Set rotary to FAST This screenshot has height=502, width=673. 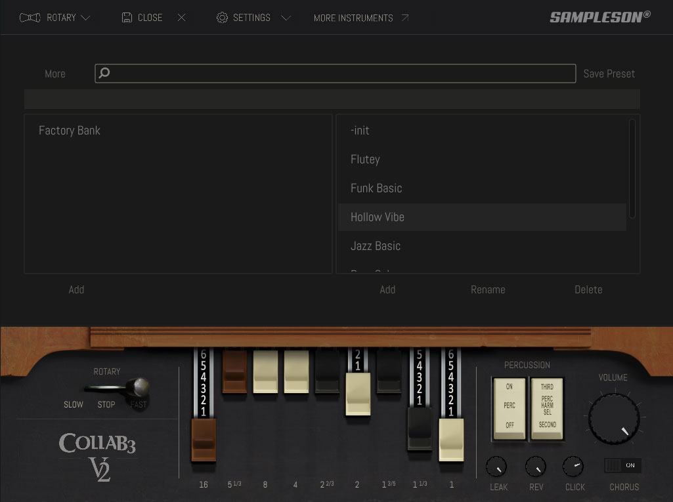(x=138, y=405)
